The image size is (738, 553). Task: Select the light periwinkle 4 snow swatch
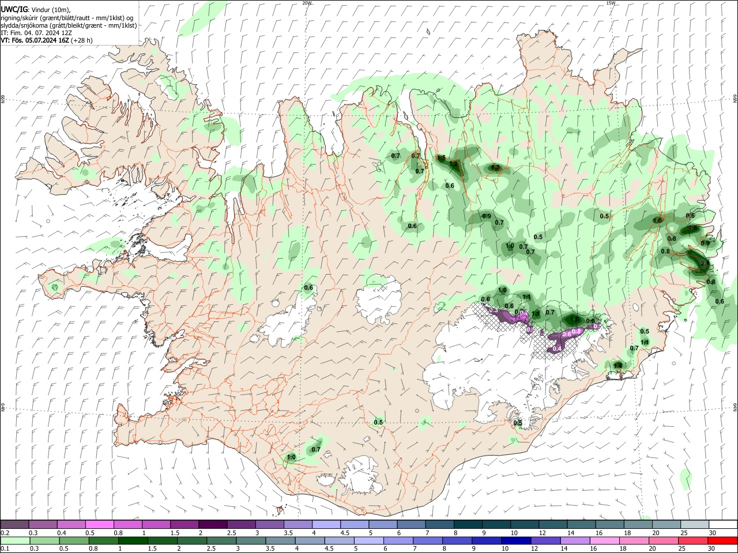pyautogui.click(x=325, y=524)
